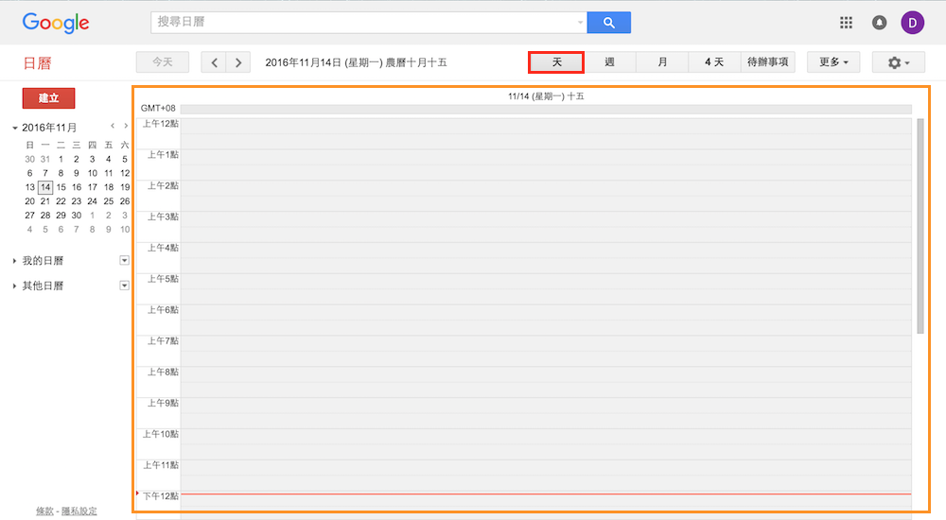Switch to 週 view
The width and height of the screenshot is (946, 520).
pos(609,62)
